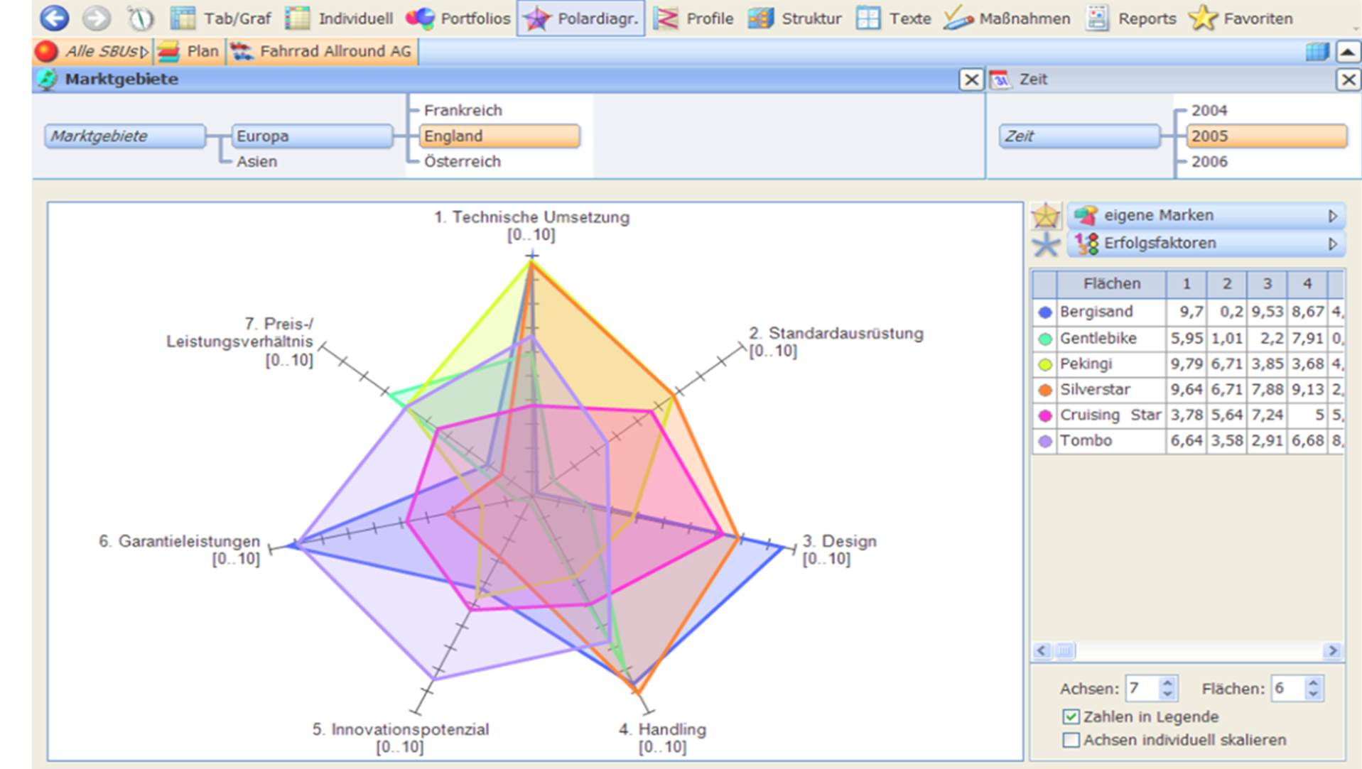The width and height of the screenshot is (1362, 769).
Task: Open the Tab/Graf view
Action: click(222, 18)
